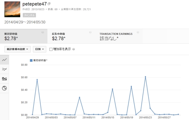Click the first peak data point near 2014/04/30
This screenshot has height=120, width=189.
point(37,79)
